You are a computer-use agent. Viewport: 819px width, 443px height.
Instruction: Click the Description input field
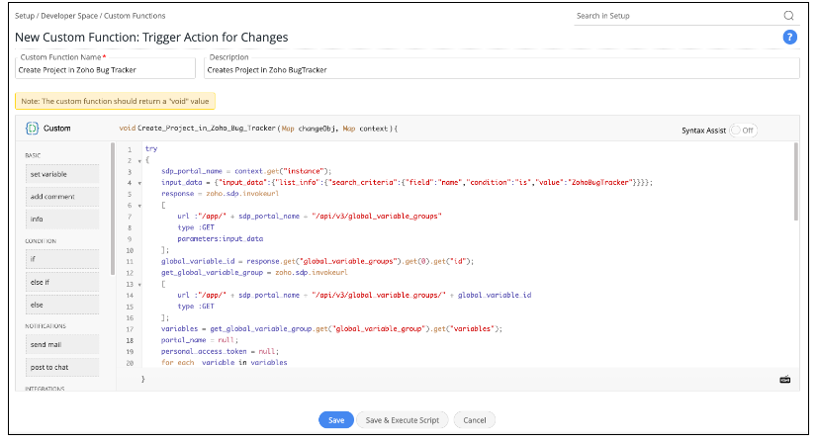(501, 69)
